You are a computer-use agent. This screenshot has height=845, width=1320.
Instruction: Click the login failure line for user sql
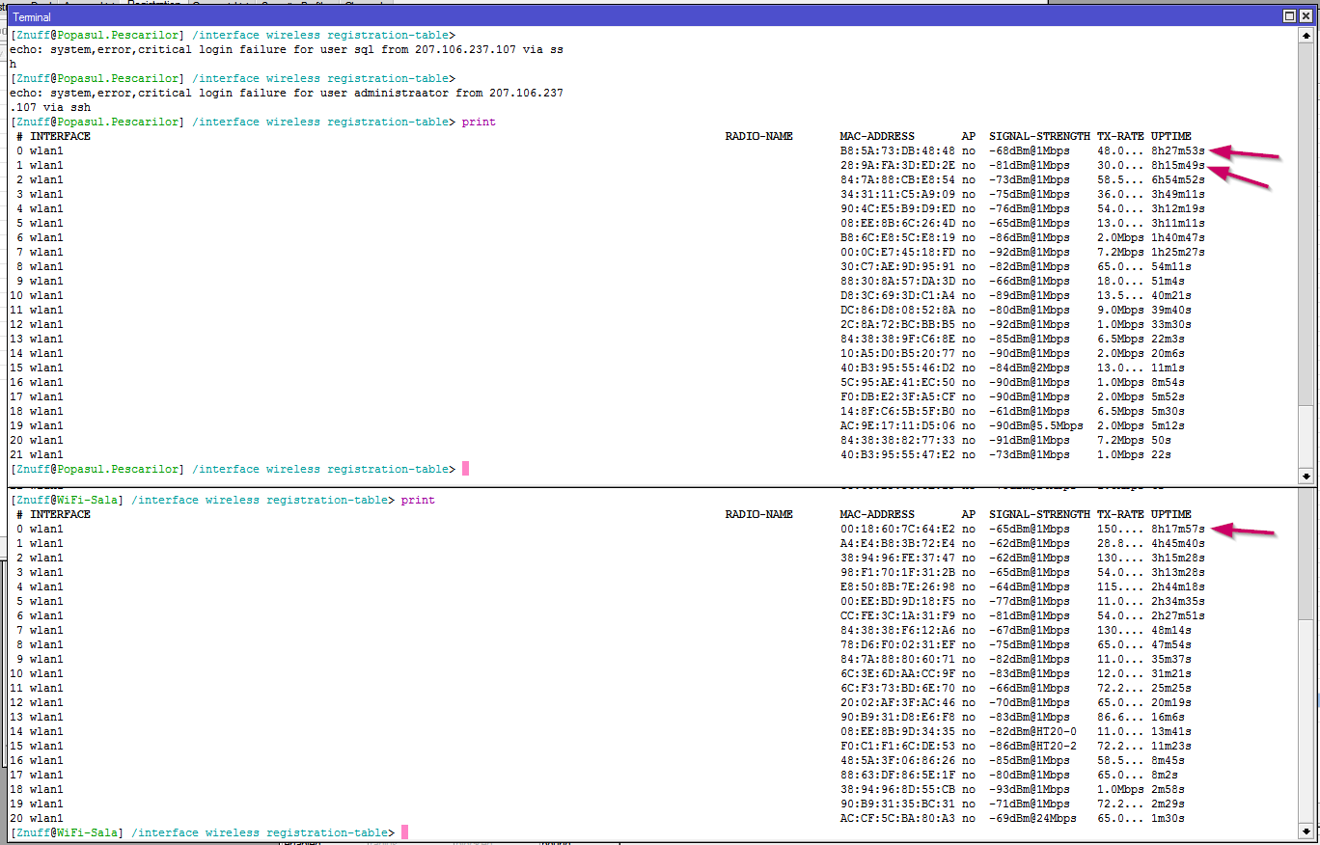coord(287,49)
